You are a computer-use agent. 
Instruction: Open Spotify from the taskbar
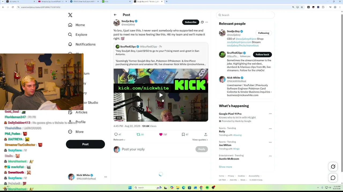point(207,188)
